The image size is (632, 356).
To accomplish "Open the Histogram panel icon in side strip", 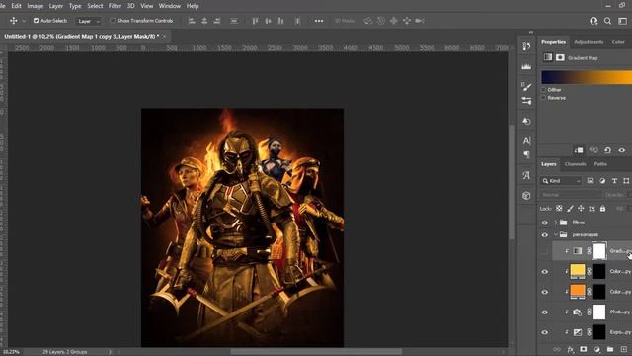I will coord(526,66).
